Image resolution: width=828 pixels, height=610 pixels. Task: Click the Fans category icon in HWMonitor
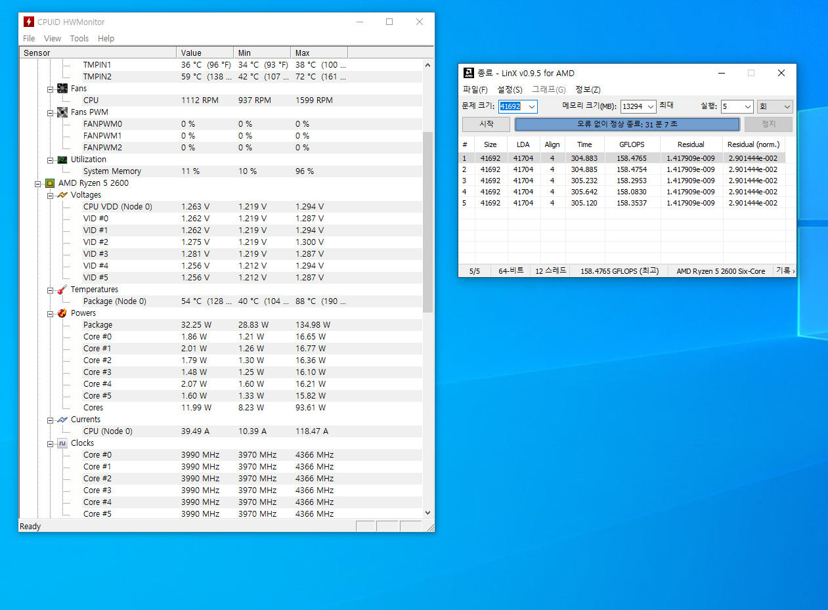62,89
